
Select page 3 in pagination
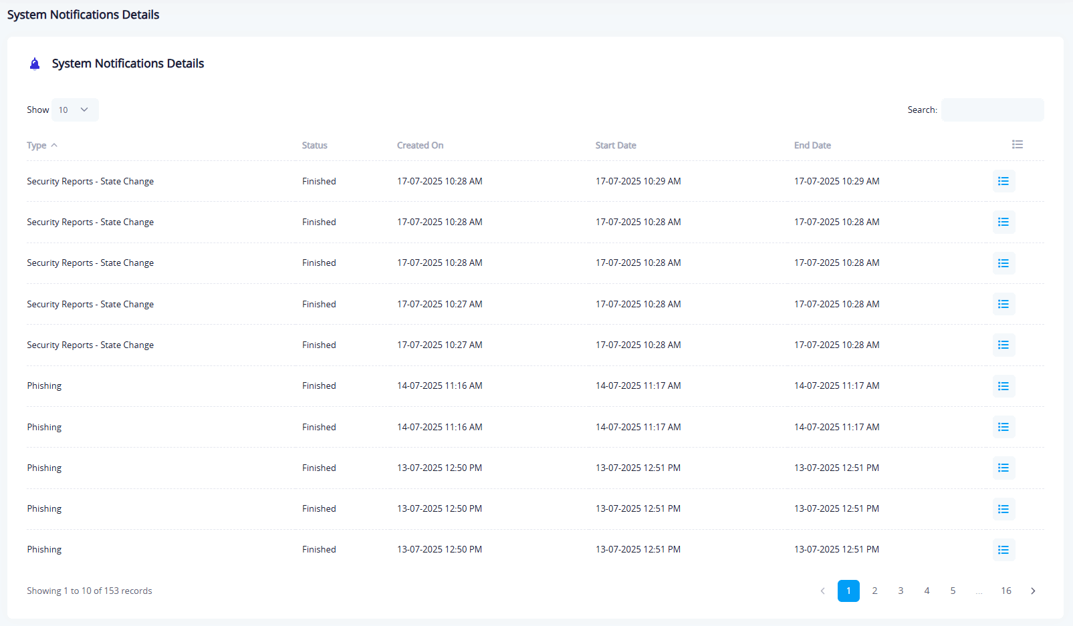(x=901, y=591)
